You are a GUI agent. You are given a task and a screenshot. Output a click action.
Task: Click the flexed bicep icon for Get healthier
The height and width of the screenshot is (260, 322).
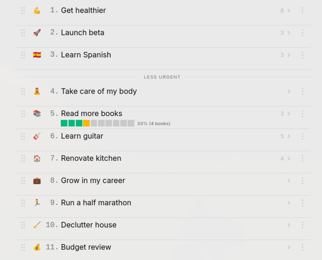[37, 11]
